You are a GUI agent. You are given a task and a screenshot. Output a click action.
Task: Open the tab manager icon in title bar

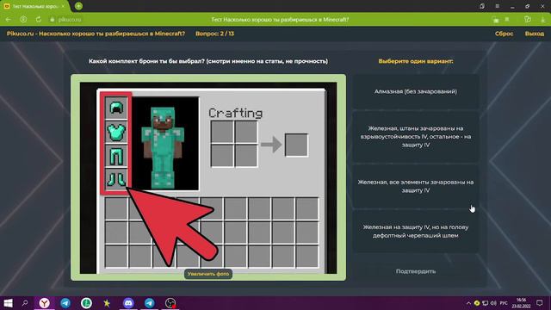[x=482, y=6]
